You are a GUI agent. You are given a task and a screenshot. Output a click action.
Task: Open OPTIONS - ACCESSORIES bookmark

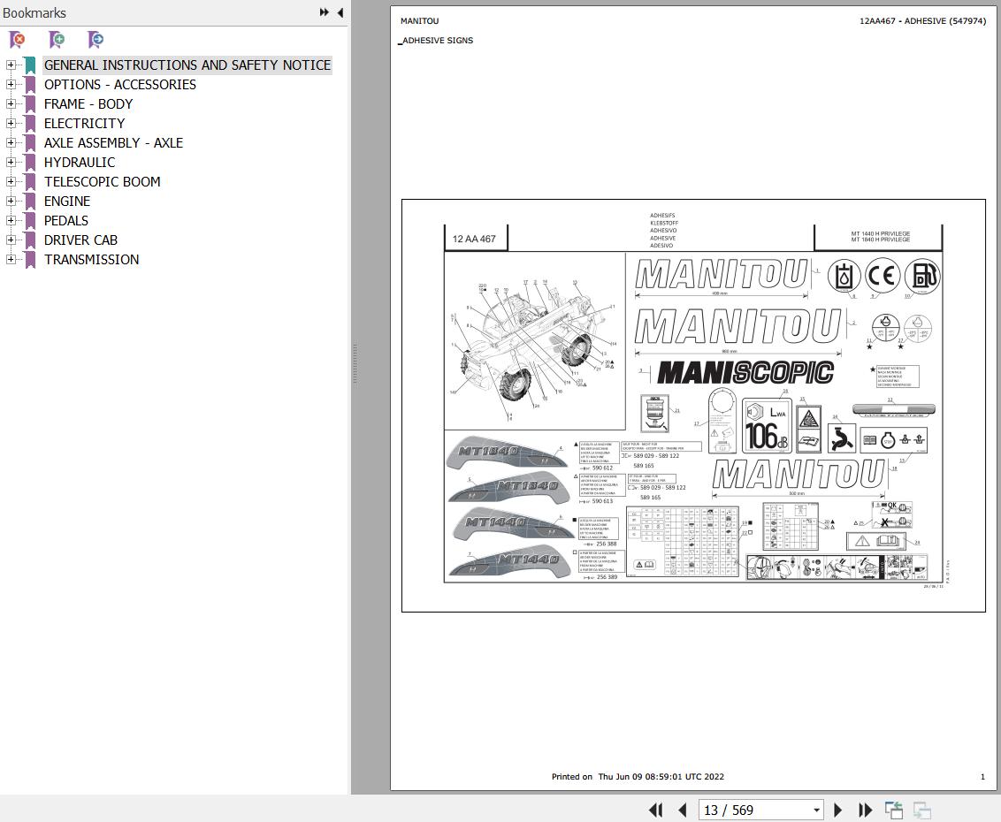[120, 84]
